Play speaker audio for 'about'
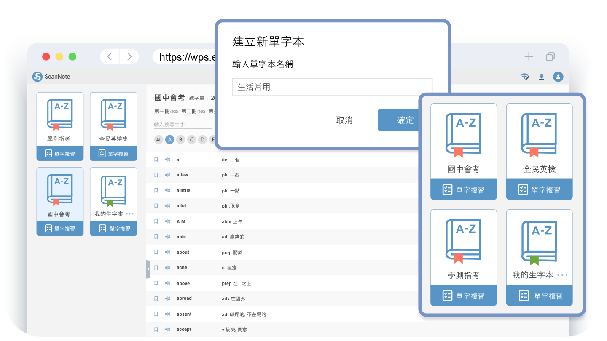This screenshot has height=341, width=607. click(168, 252)
